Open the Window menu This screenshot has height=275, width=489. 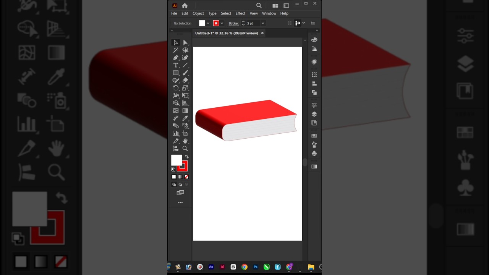269,13
